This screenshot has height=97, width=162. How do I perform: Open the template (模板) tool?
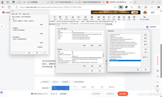(119, 18)
